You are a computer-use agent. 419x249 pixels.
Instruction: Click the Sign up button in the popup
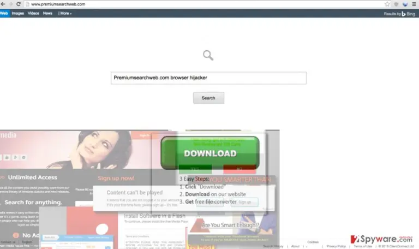pyautogui.click(x=244, y=202)
